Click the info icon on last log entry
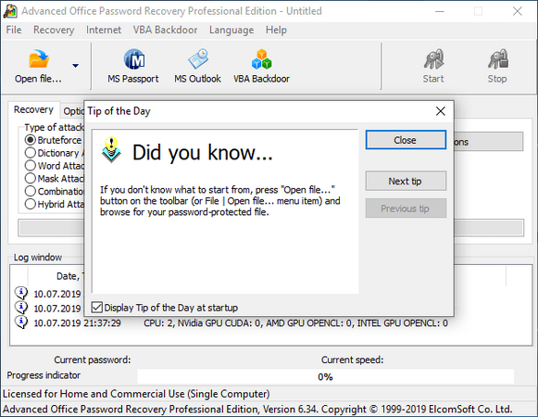The width and height of the screenshot is (538, 417). pos(21,322)
